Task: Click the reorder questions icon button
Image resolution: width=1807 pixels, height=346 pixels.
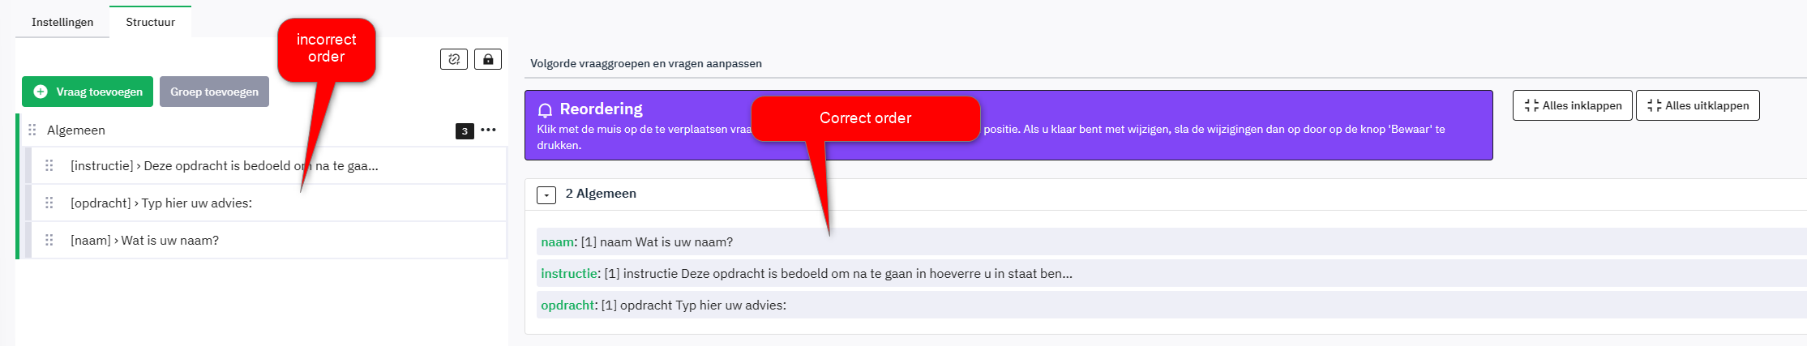Action: (454, 59)
